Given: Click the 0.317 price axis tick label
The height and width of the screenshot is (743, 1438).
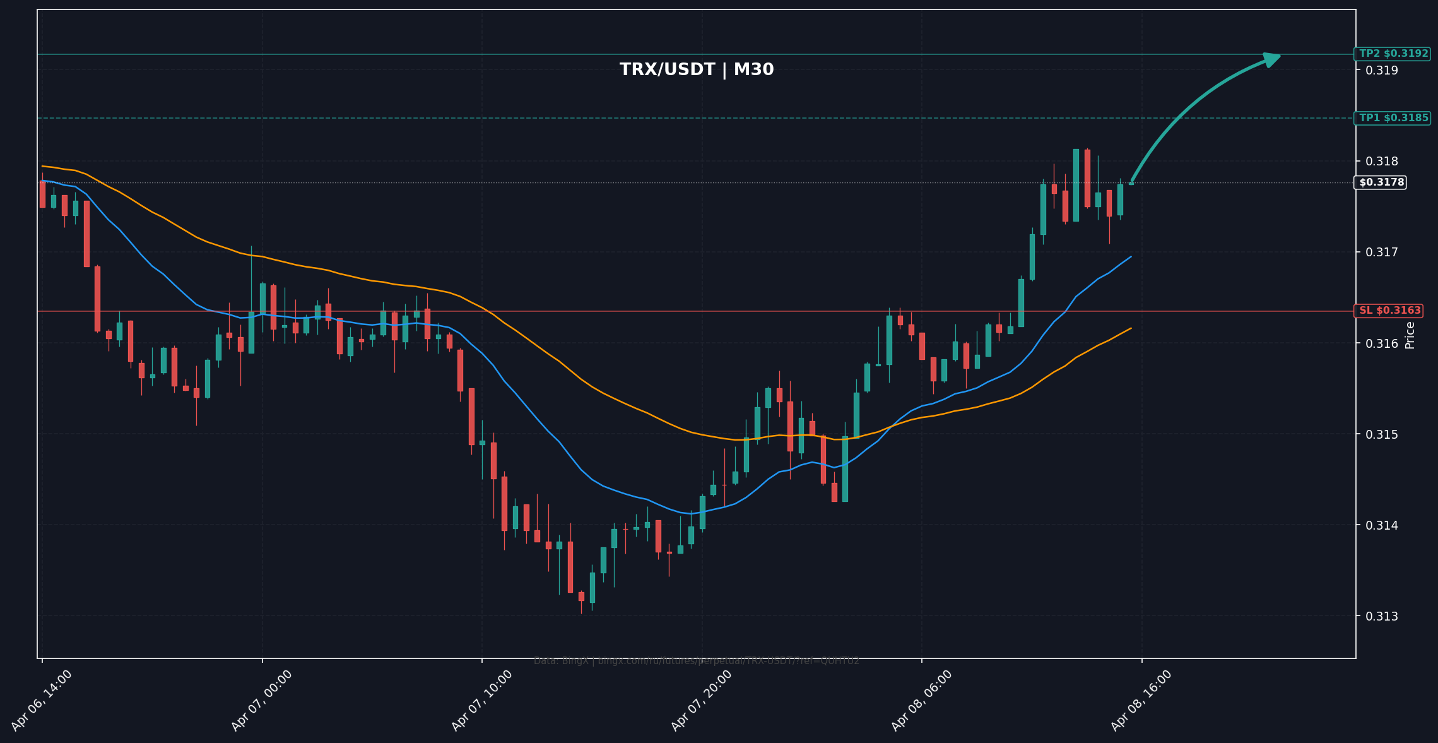Looking at the screenshot, I should [x=1381, y=253].
